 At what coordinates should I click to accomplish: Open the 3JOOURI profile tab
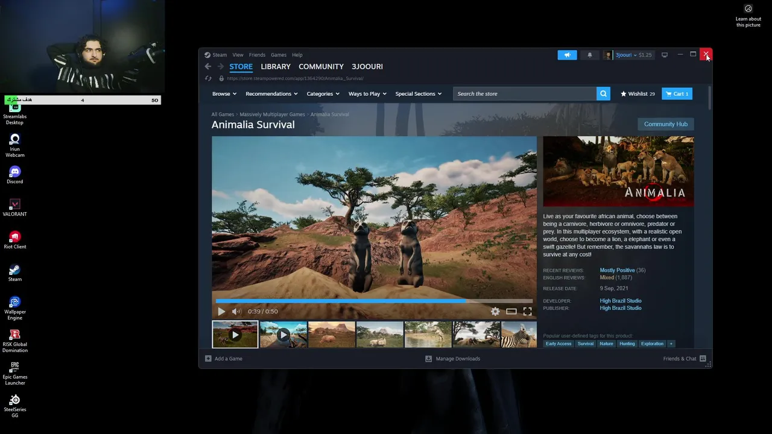pyautogui.click(x=367, y=66)
